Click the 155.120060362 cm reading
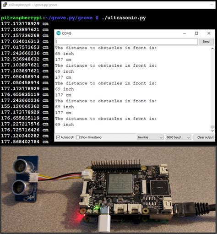Screen dimensions: 217x234 tap(25, 106)
